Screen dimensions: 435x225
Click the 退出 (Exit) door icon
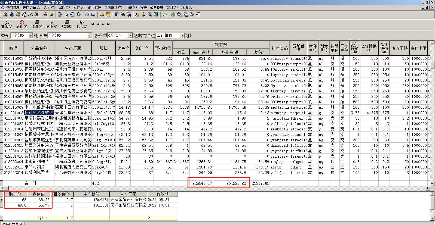click(81, 23)
